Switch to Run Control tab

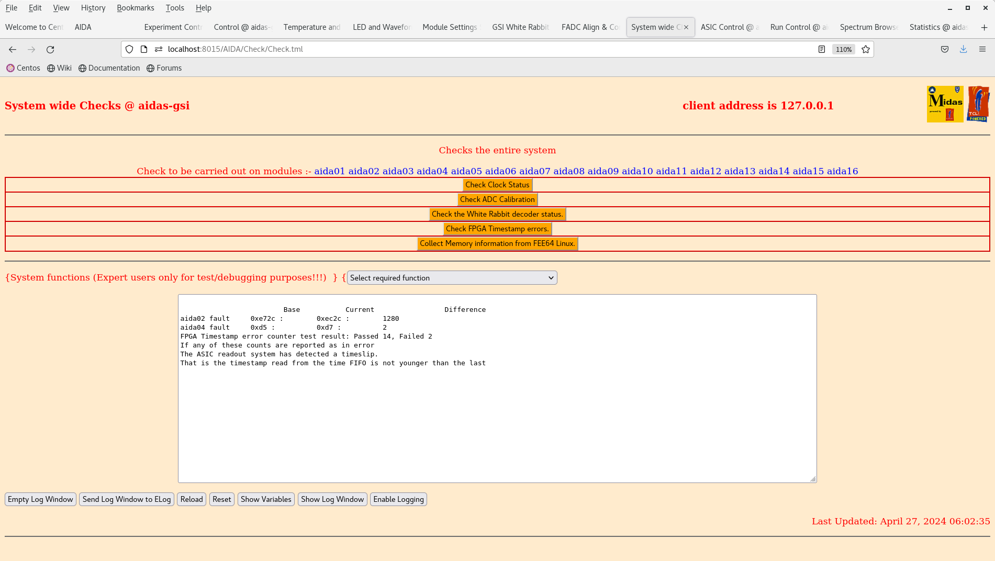click(800, 27)
